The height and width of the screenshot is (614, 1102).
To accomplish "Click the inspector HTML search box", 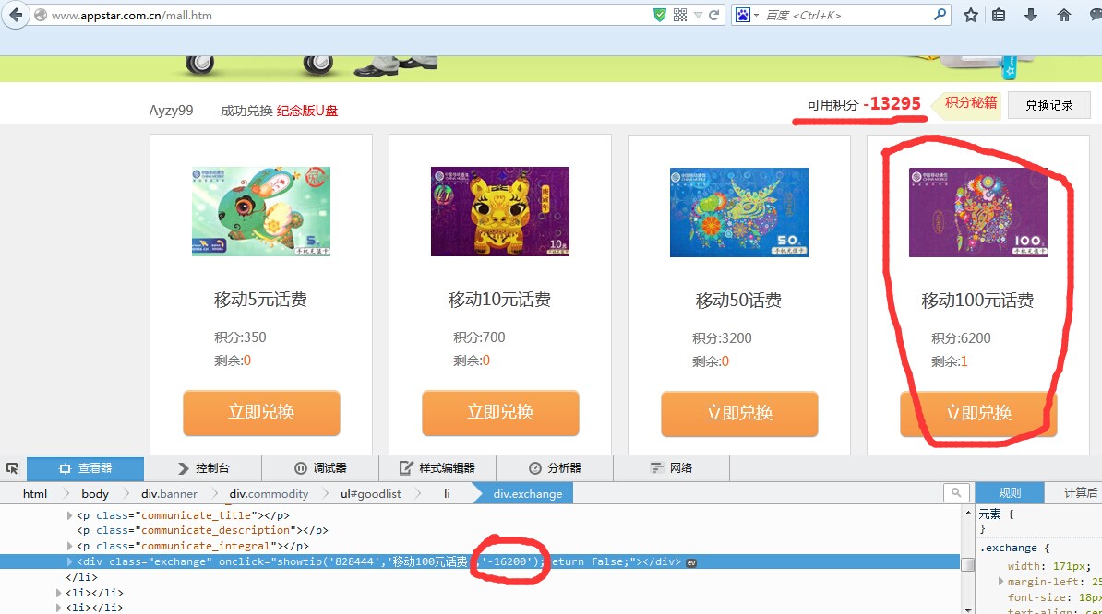I will click(956, 493).
